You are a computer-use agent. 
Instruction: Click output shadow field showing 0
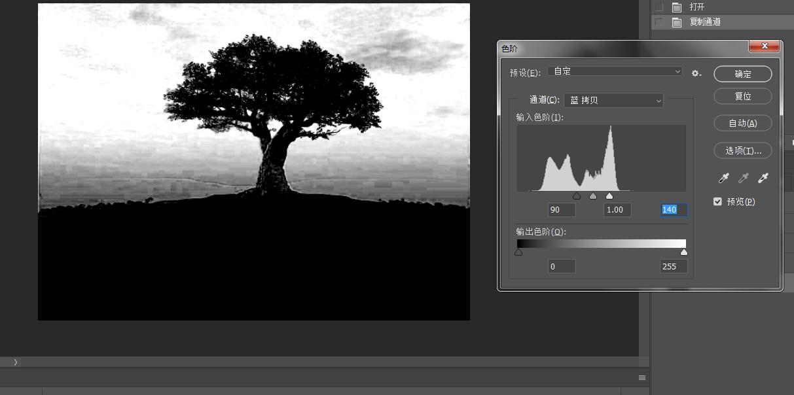[562, 266]
